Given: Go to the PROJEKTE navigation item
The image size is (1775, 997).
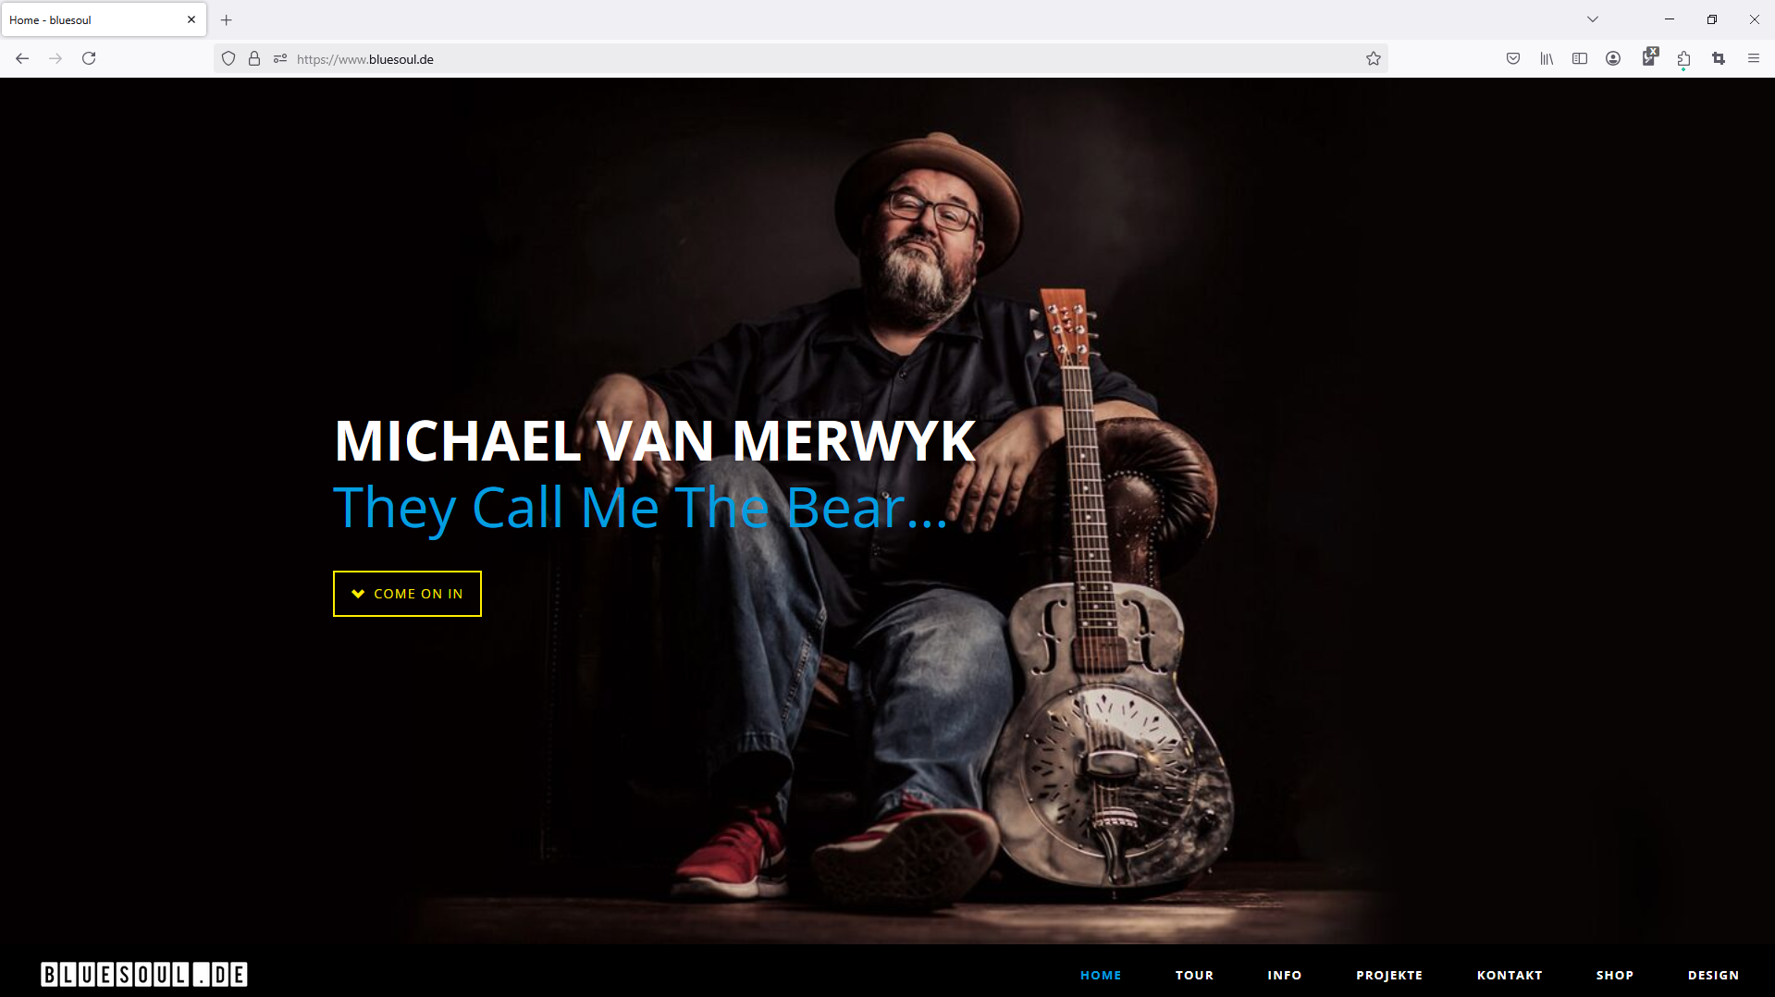Looking at the screenshot, I should 1389,975.
